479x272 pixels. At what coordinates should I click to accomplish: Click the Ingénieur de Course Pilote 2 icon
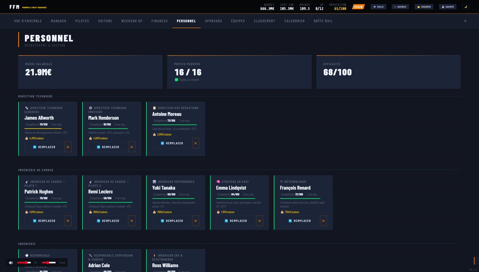coord(90,182)
